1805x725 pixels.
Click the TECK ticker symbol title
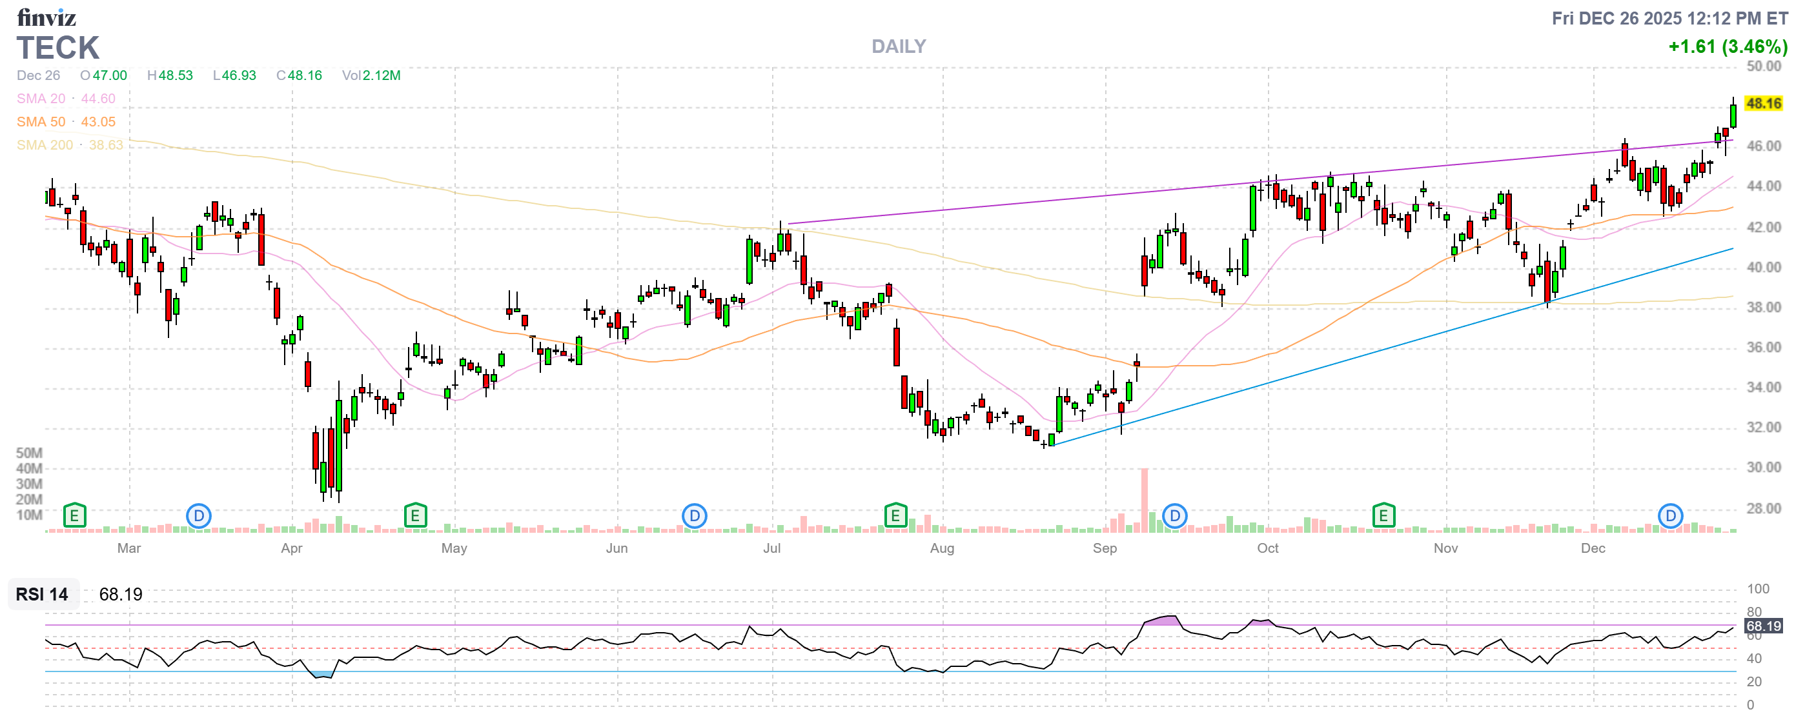pos(58,48)
